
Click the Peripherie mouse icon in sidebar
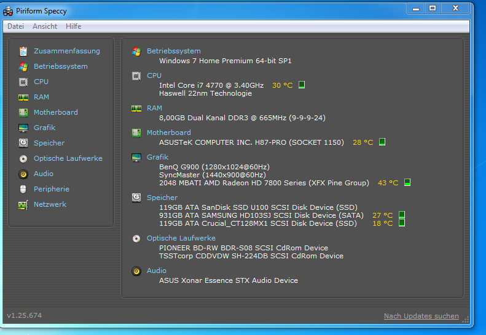coord(23,189)
